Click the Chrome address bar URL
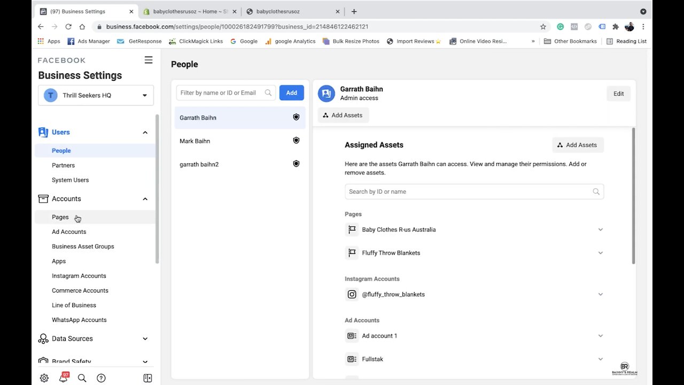This screenshot has width=684, height=385. (x=237, y=26)
